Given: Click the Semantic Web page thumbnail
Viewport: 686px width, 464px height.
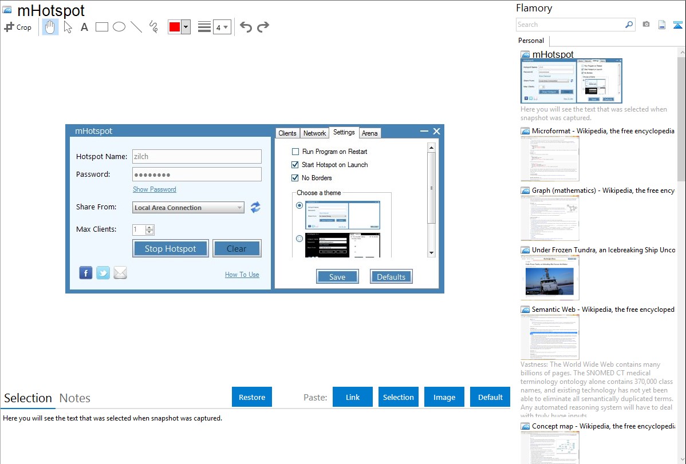Looking at the screenshot, I should (x=550, y=337).
